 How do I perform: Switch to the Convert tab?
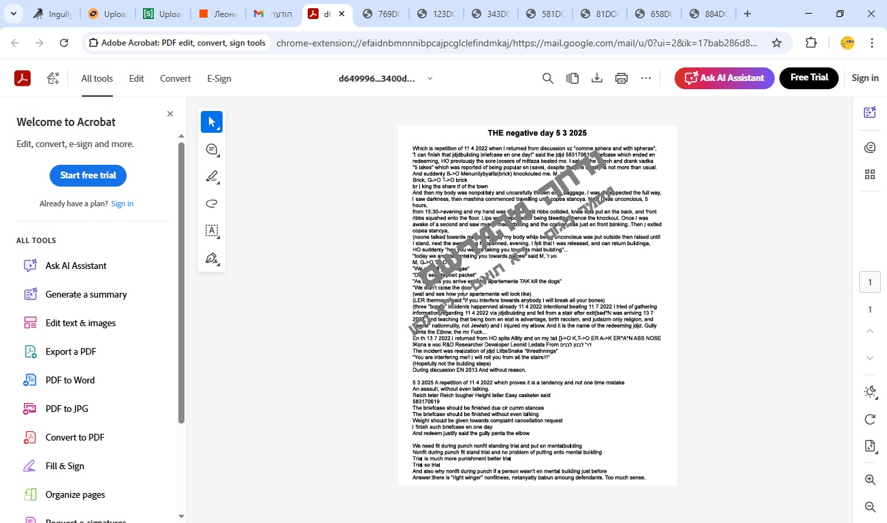[x=175, y=78]
